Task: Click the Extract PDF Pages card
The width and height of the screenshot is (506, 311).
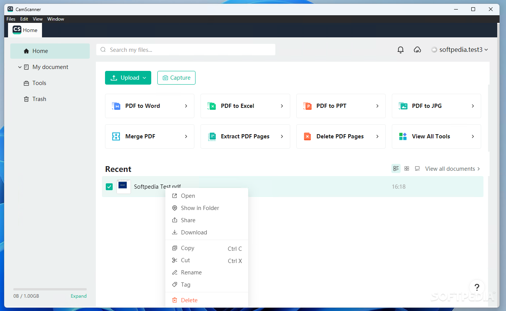Action: (x=245, y=136)
